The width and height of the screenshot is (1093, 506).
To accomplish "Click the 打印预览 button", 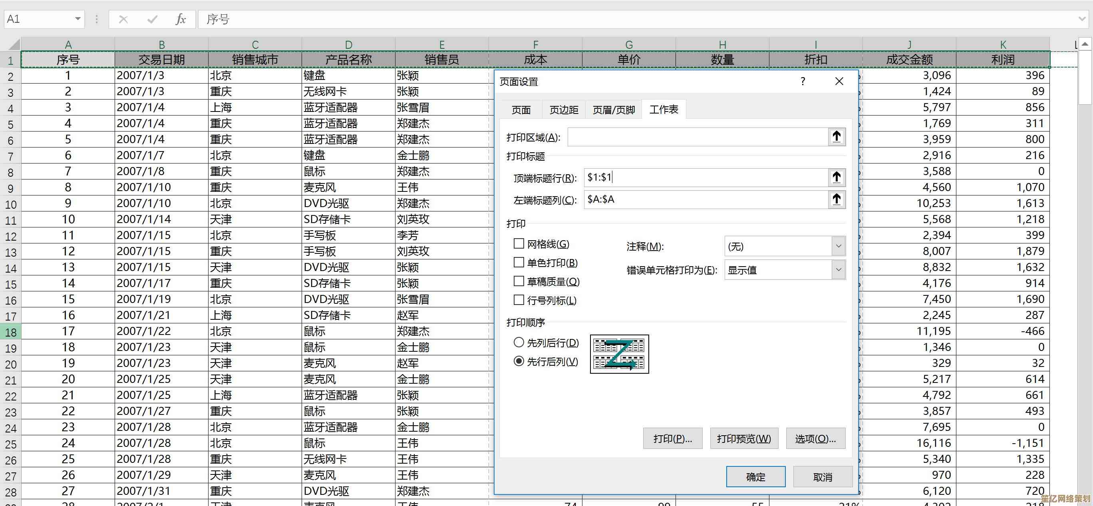I will pos(744,438).
